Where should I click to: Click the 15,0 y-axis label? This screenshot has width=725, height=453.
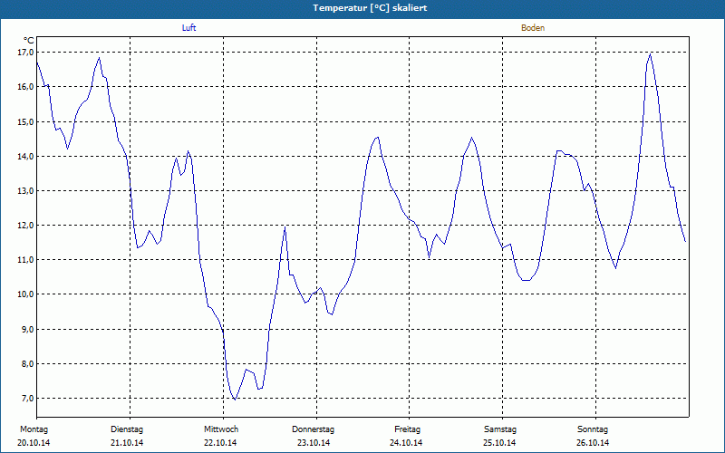coord(26,122)
